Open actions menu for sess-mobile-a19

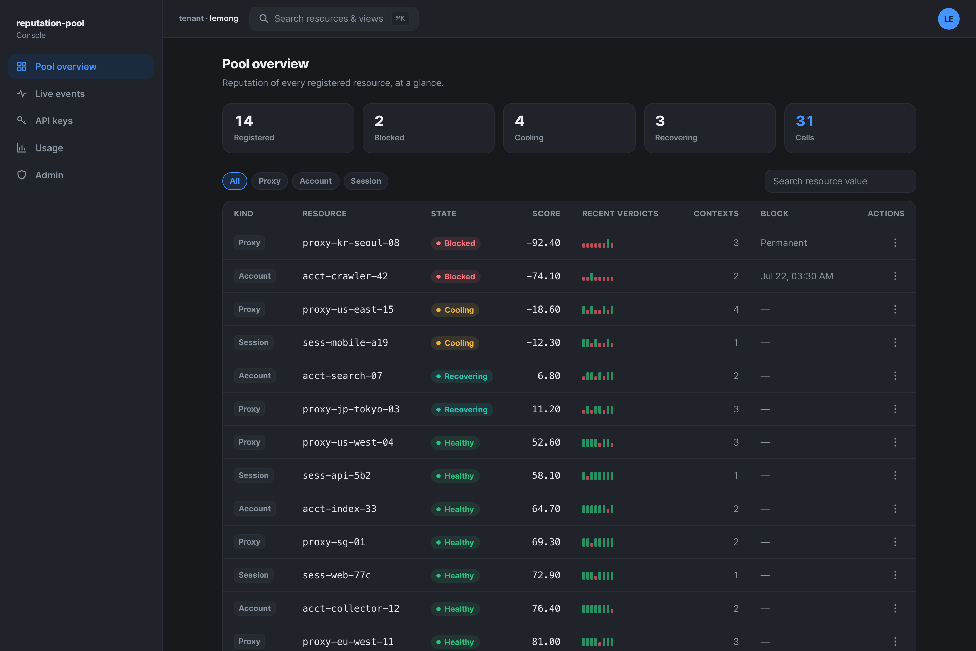(895, 342)
